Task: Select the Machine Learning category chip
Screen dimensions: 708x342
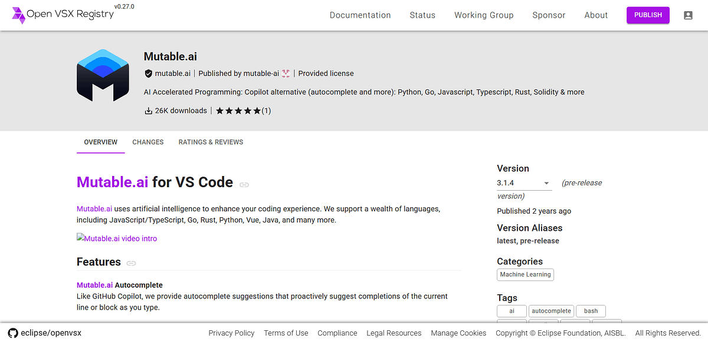Action: tap(525, 275)
